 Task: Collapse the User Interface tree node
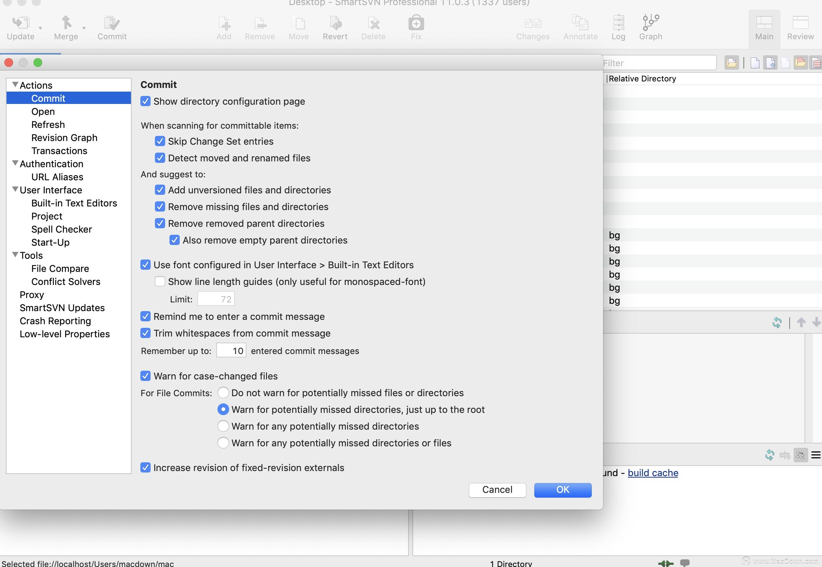tap(15, 189)
